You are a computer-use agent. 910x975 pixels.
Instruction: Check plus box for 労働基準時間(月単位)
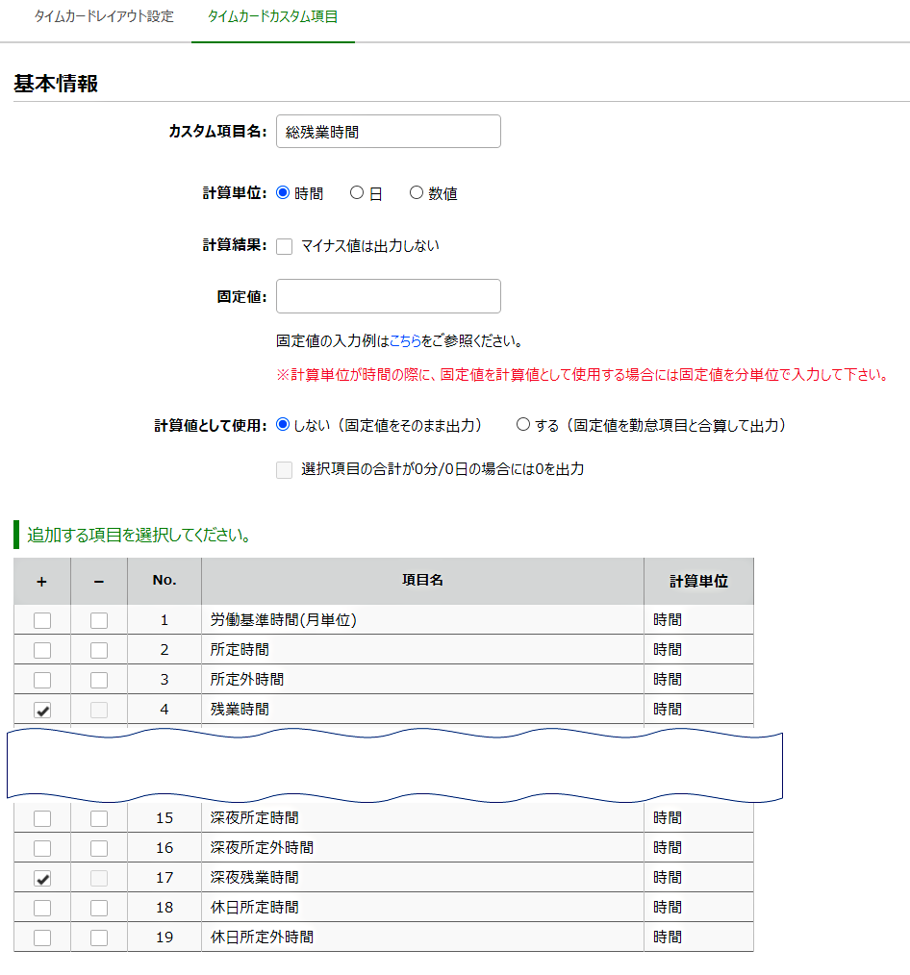tap(42, 620)
